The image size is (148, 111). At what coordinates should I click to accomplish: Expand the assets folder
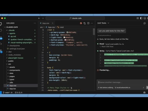point(8,67)
